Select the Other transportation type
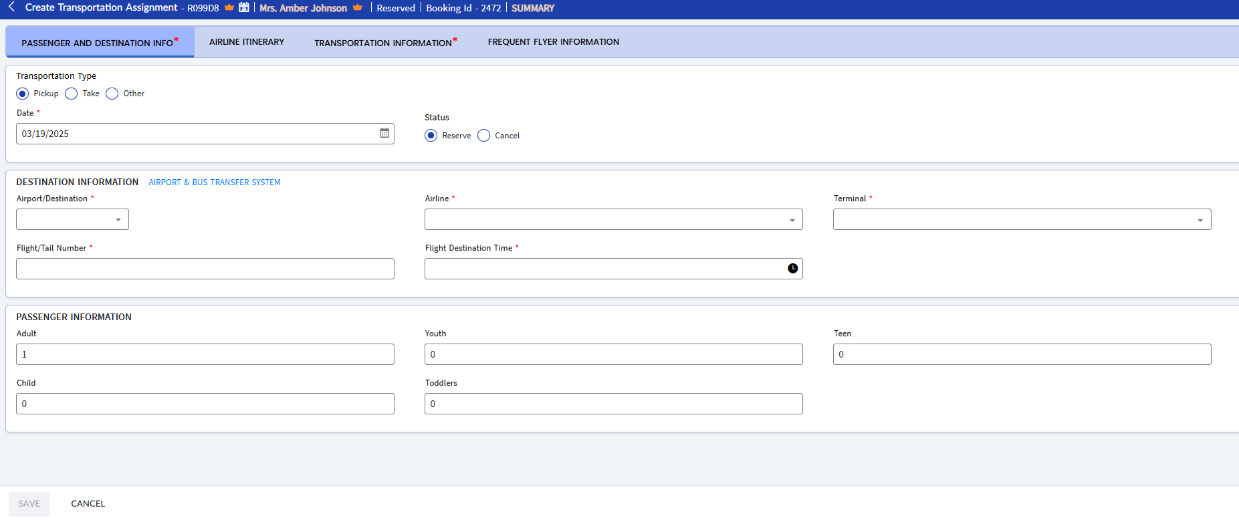The width and height of the screenshot is (1239, 520). coord(112,94)
